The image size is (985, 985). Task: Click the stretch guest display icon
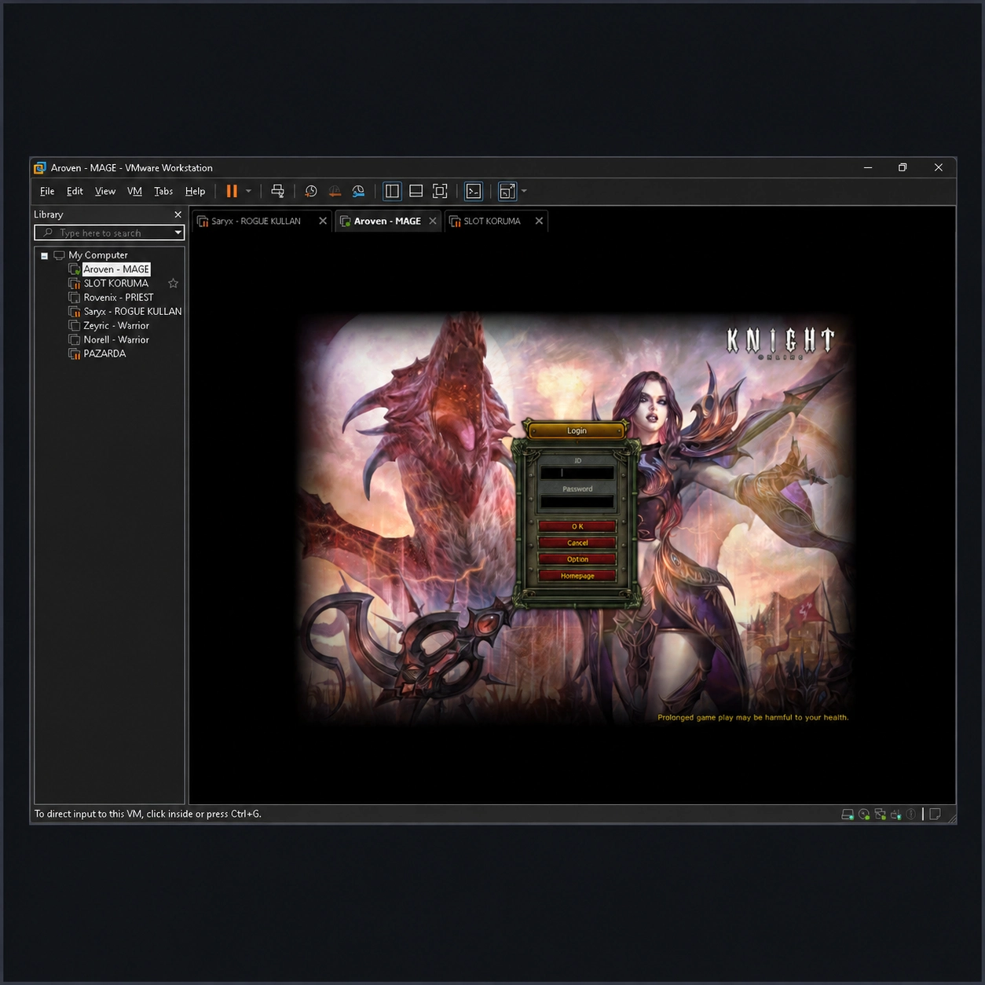tap(507, 191)
